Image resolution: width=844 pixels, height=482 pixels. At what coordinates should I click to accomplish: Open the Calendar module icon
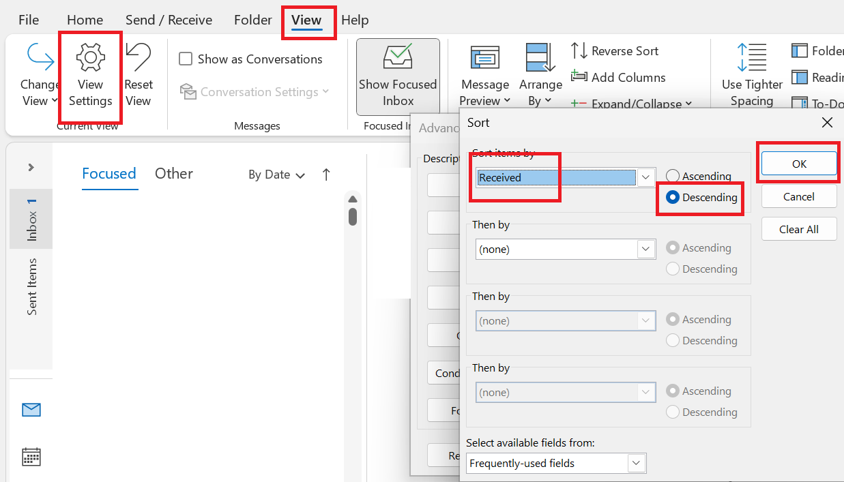(x=31, y=457)
